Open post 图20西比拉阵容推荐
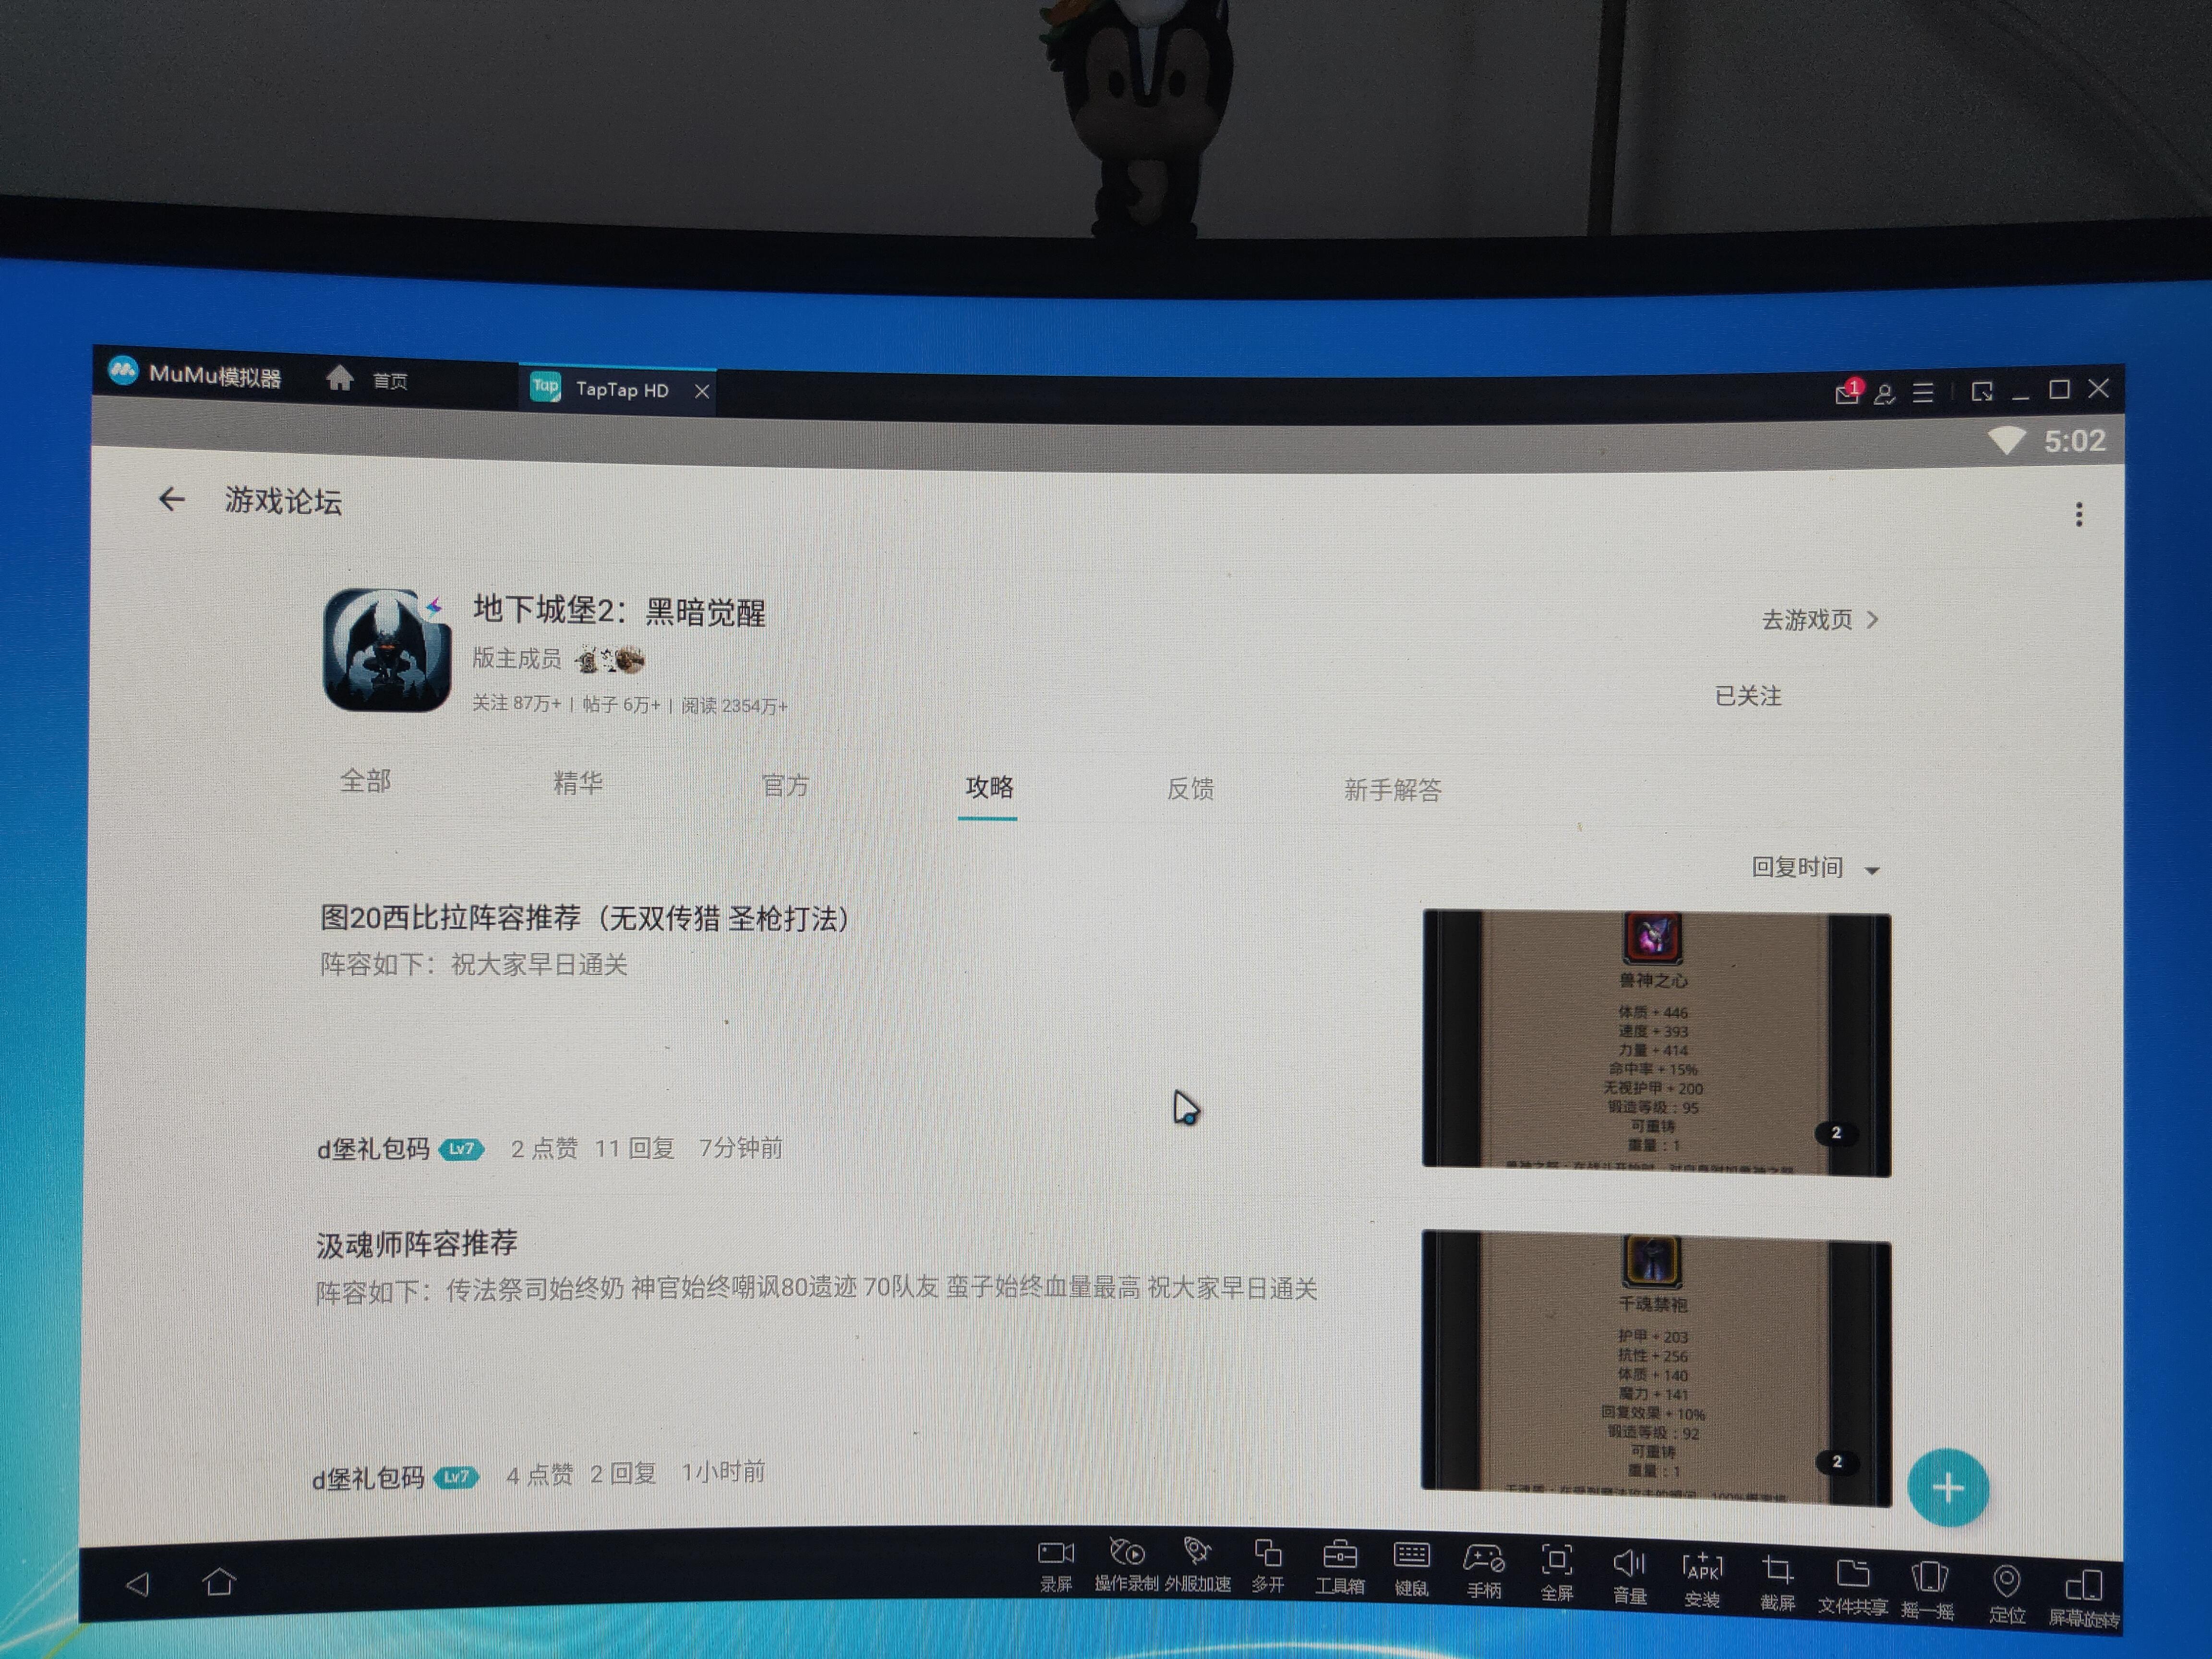This screenshot has width=2212, height=1659. [x=585, y=918]
